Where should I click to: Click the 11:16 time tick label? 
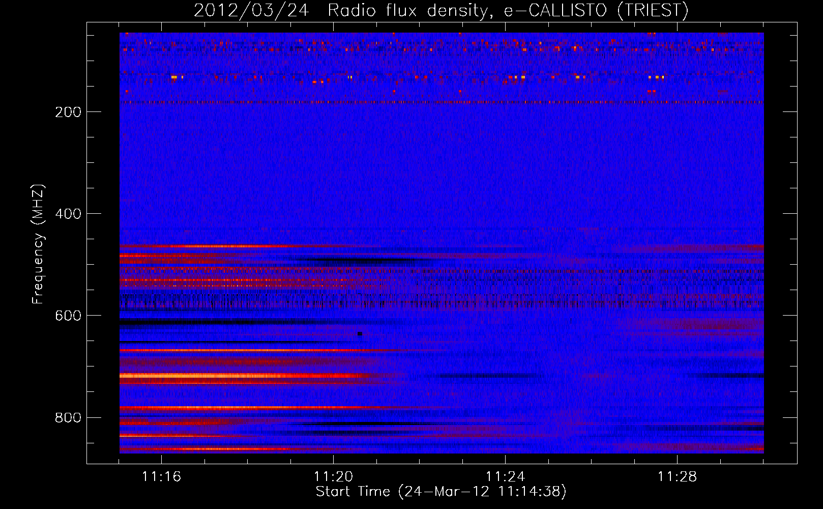161,477
